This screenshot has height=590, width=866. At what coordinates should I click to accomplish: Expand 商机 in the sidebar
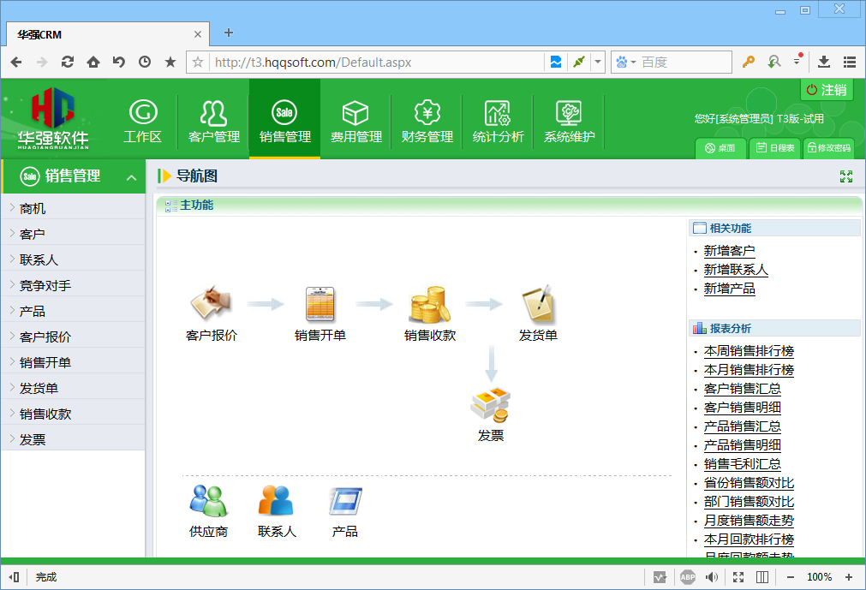(74, 209)
